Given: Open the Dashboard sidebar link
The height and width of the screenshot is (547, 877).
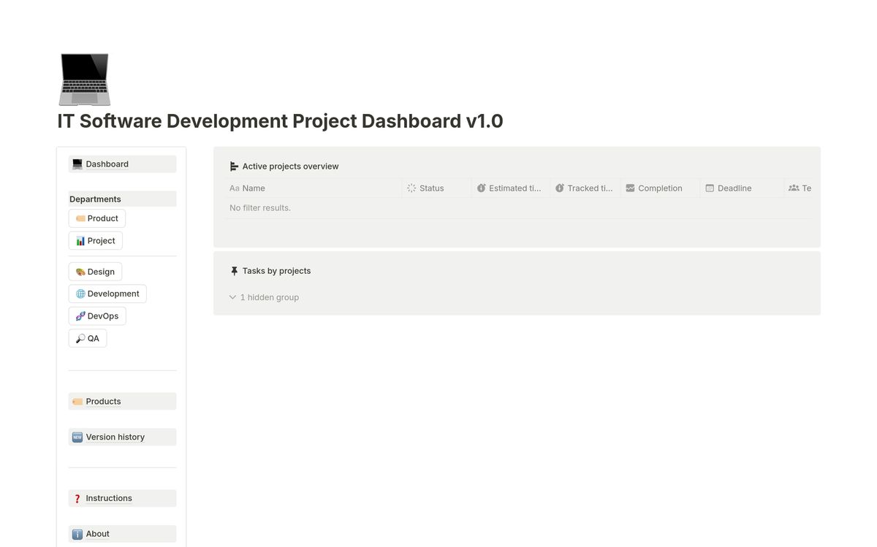Looking at the screenshot, I should [x=107, y=164].
